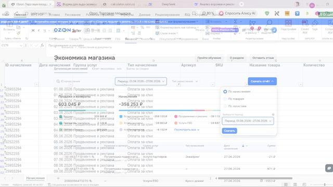The image size is (333, 187).
Task: Select the По товарам radio option
Action: 225,99
